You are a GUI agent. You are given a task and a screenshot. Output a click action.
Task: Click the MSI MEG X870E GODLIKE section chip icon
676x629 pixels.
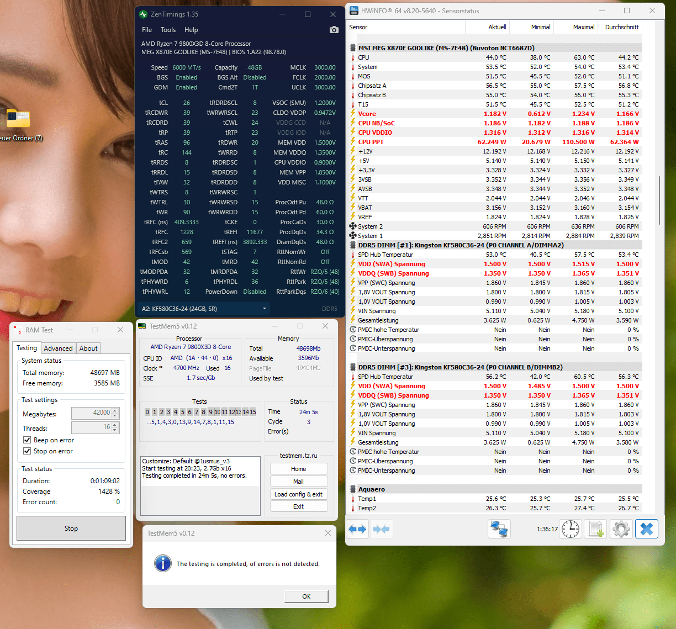pyautogui.click(x=353, y=48)
